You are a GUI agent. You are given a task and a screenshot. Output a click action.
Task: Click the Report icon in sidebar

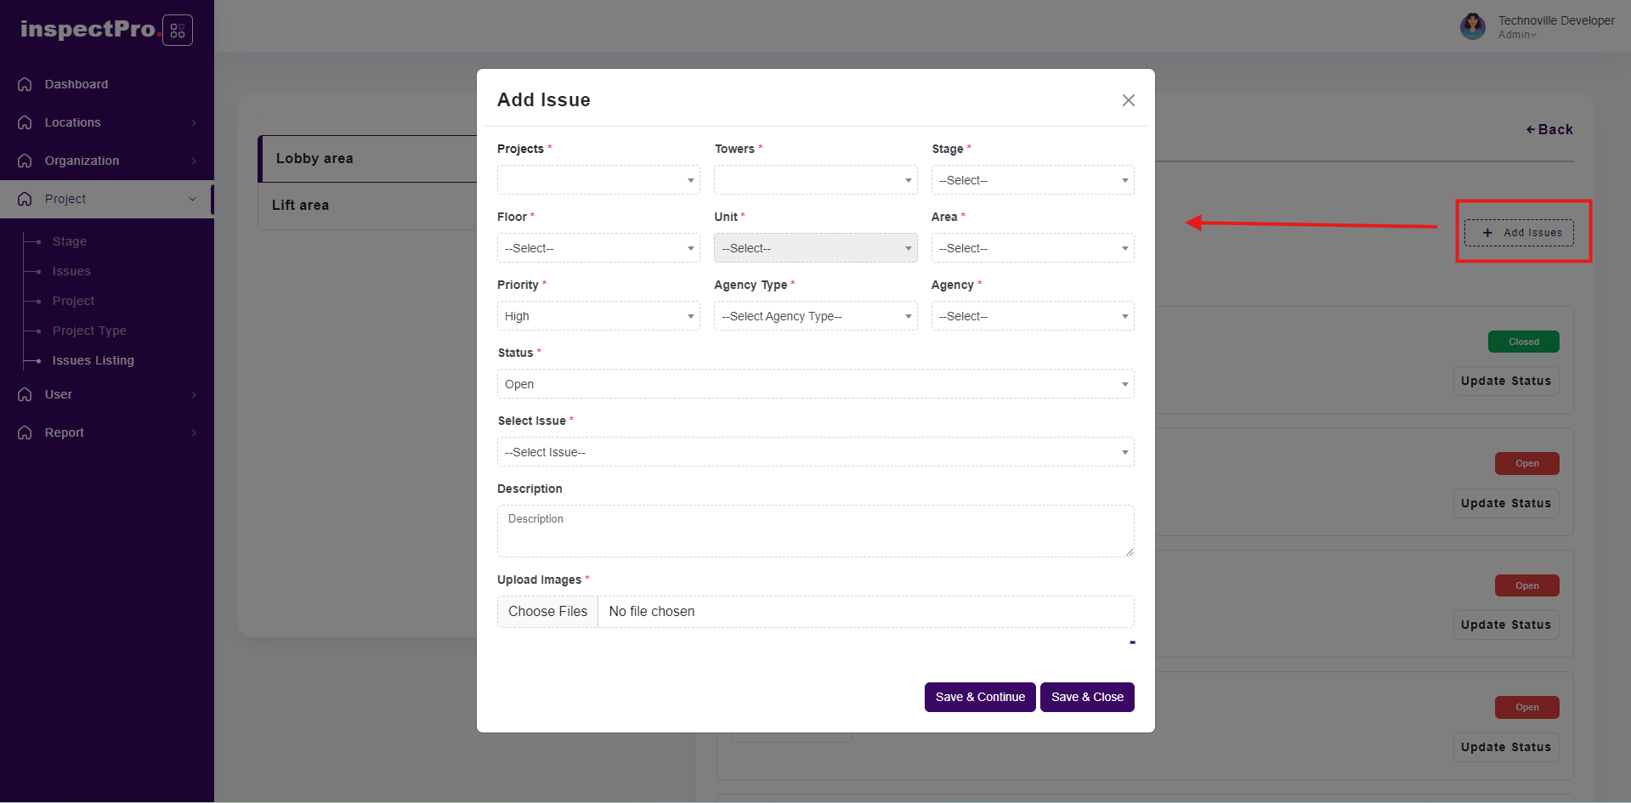click(25, 433)
